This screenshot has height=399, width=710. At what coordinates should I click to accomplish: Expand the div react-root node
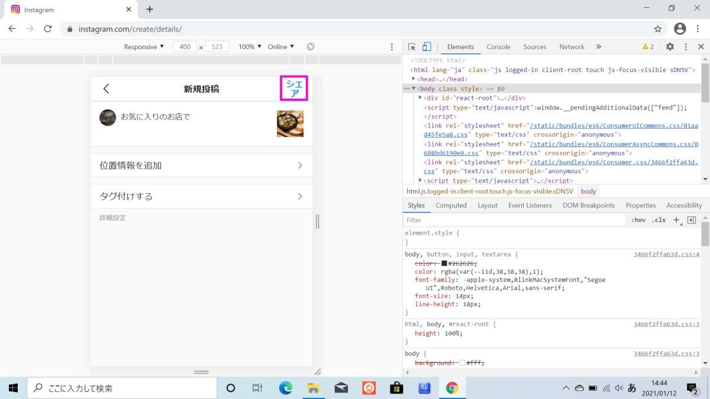click(420, 98)
